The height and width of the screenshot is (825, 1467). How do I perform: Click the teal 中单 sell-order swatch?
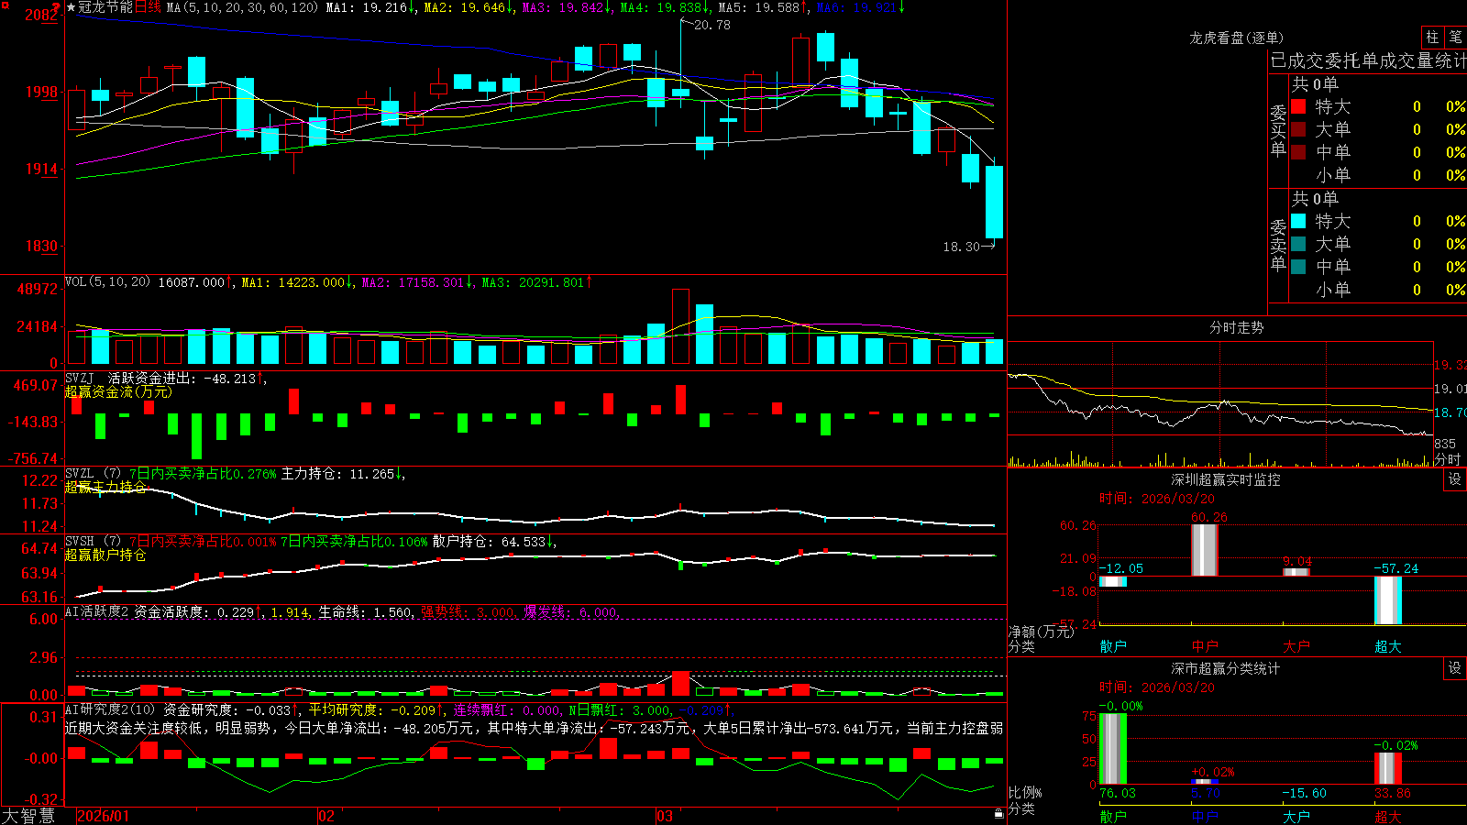coord(1298,267)
